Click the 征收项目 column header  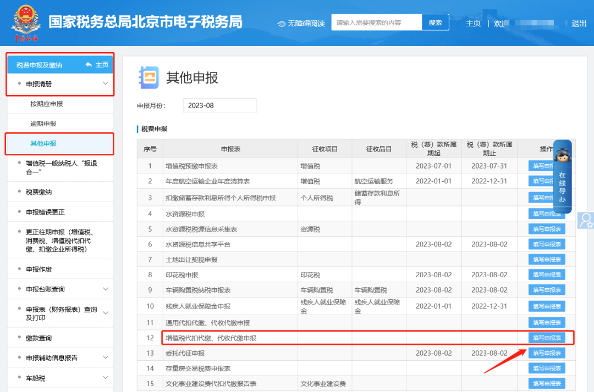click(x=324, y=149)
